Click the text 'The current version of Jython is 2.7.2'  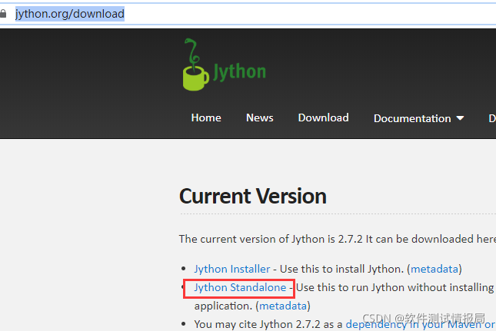pos(271,239)
